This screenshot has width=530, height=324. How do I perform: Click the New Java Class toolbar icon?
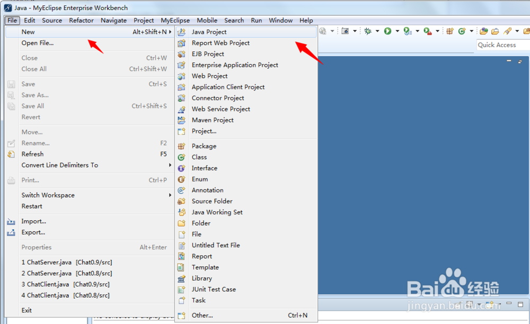[x=462, y=31]
